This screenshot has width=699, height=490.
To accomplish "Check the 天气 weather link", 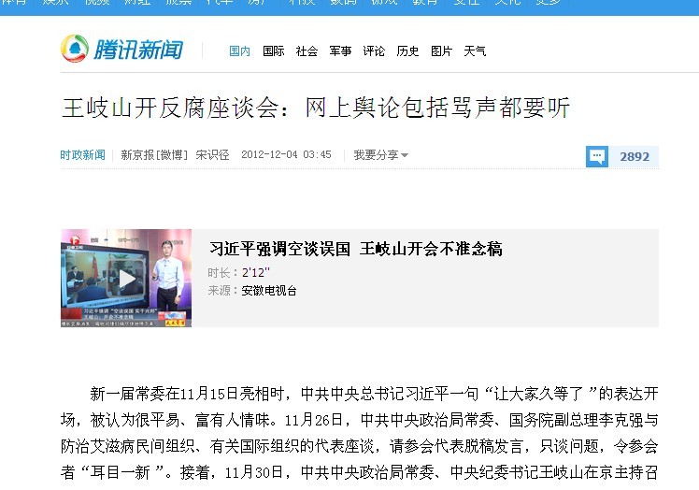I will pyautogui.click(x=475, y=51).
